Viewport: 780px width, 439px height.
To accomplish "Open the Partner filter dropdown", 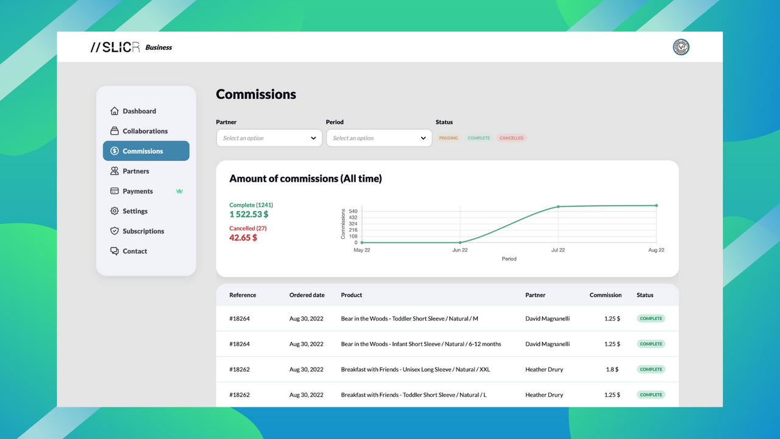I will 269,138.
